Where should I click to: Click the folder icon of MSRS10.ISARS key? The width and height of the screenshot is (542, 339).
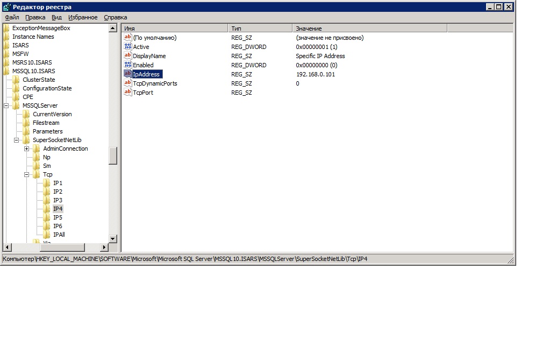tap(6, 62)
